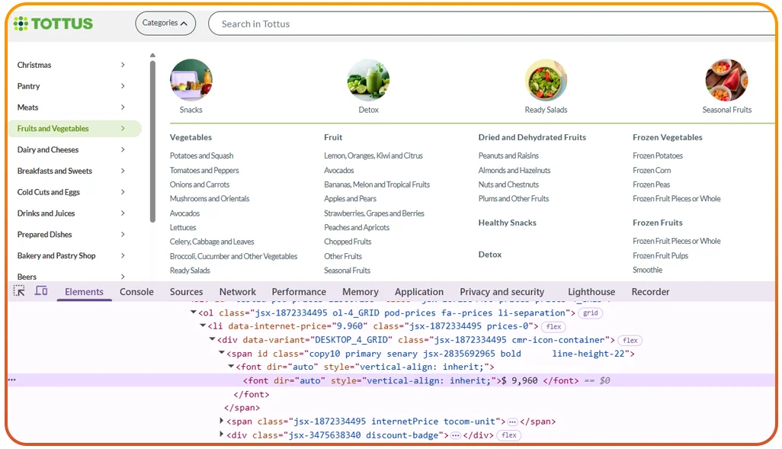Open the Potatoes and Squash link

point(201,156)
